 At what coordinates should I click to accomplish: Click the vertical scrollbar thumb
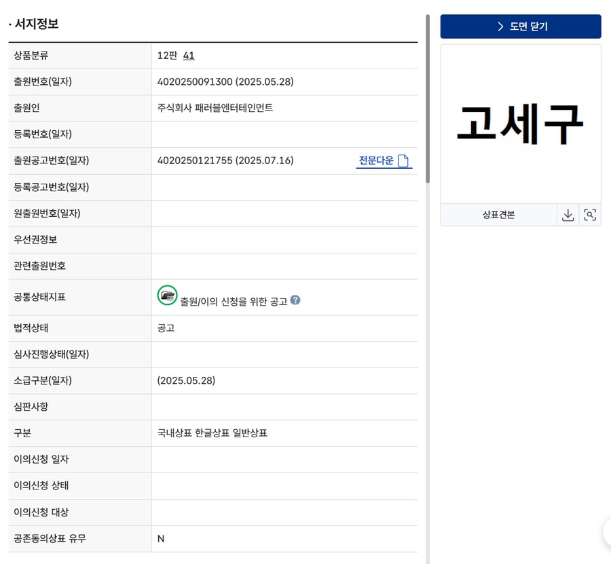pos(428,99)
